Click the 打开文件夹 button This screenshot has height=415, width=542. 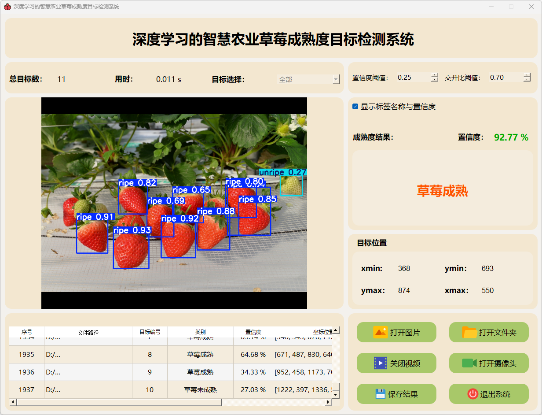point(489,332)
